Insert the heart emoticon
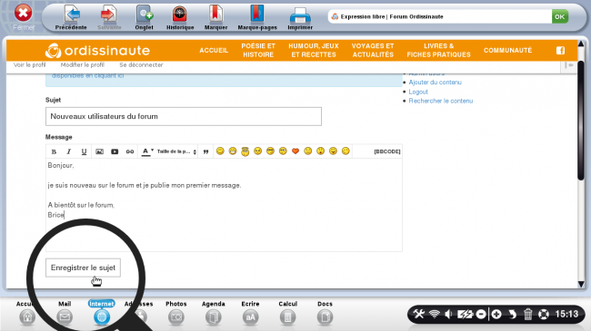 [295, 151]
